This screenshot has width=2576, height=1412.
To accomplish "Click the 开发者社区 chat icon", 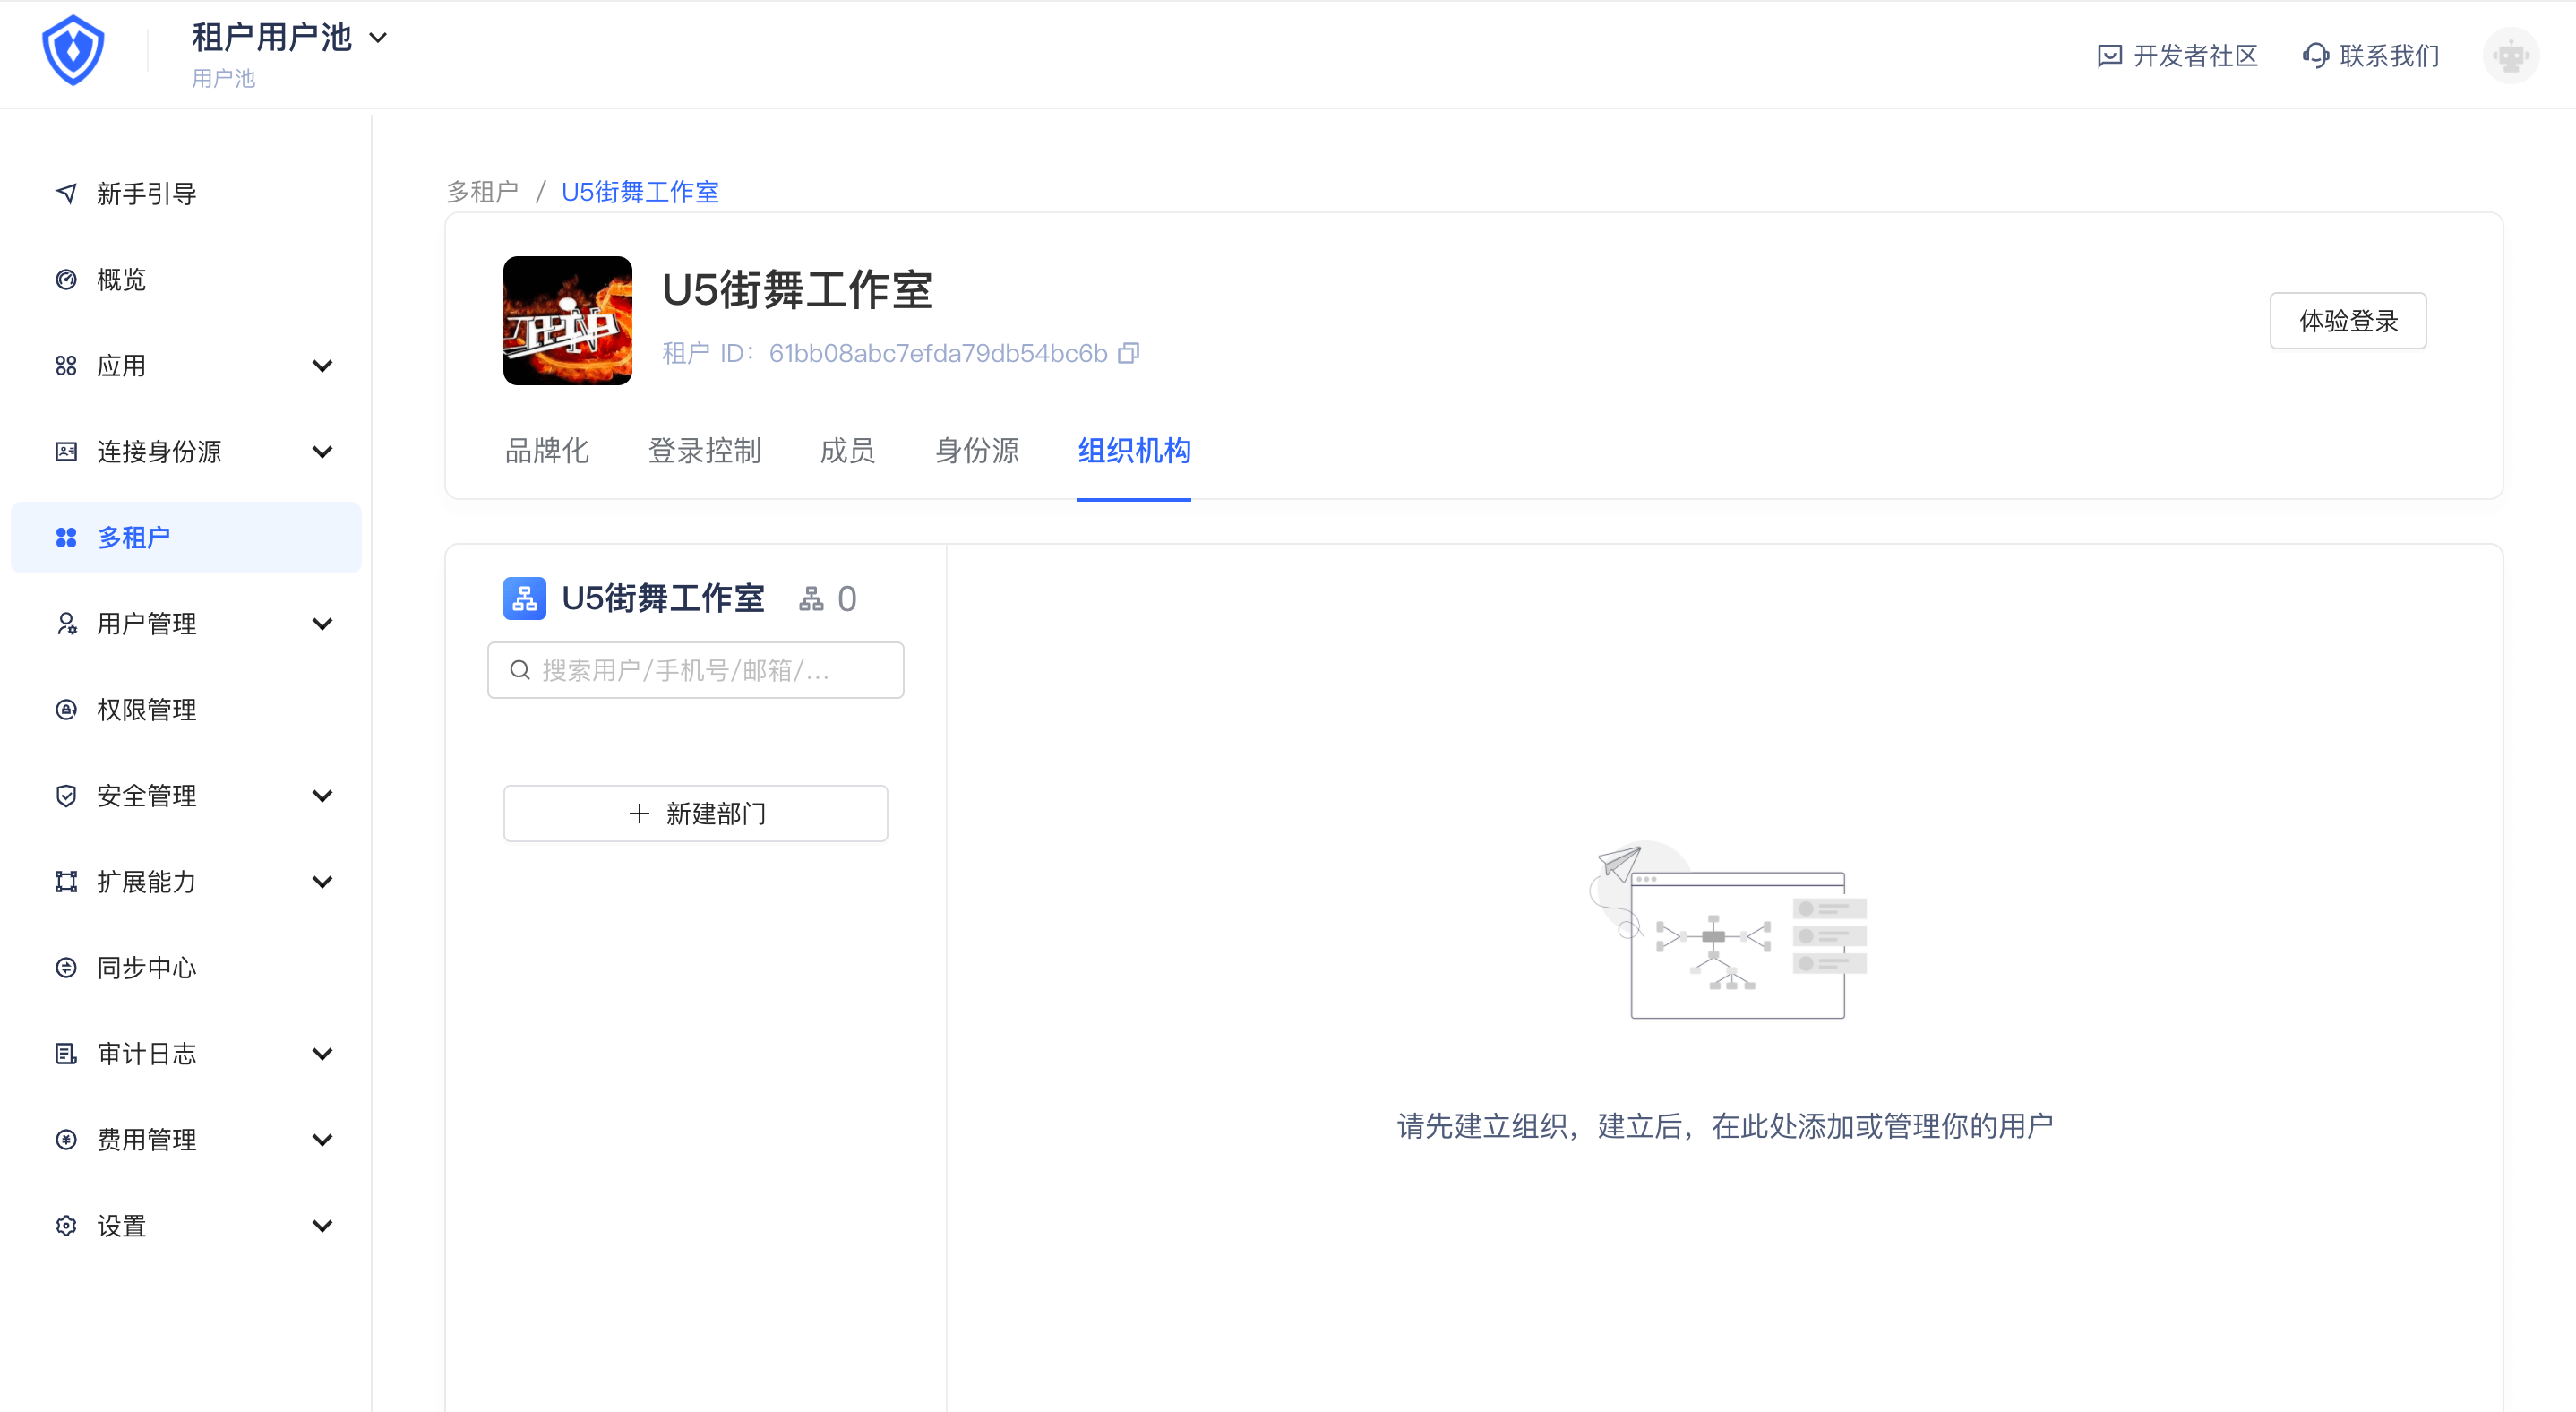I will coord(2109,56).
